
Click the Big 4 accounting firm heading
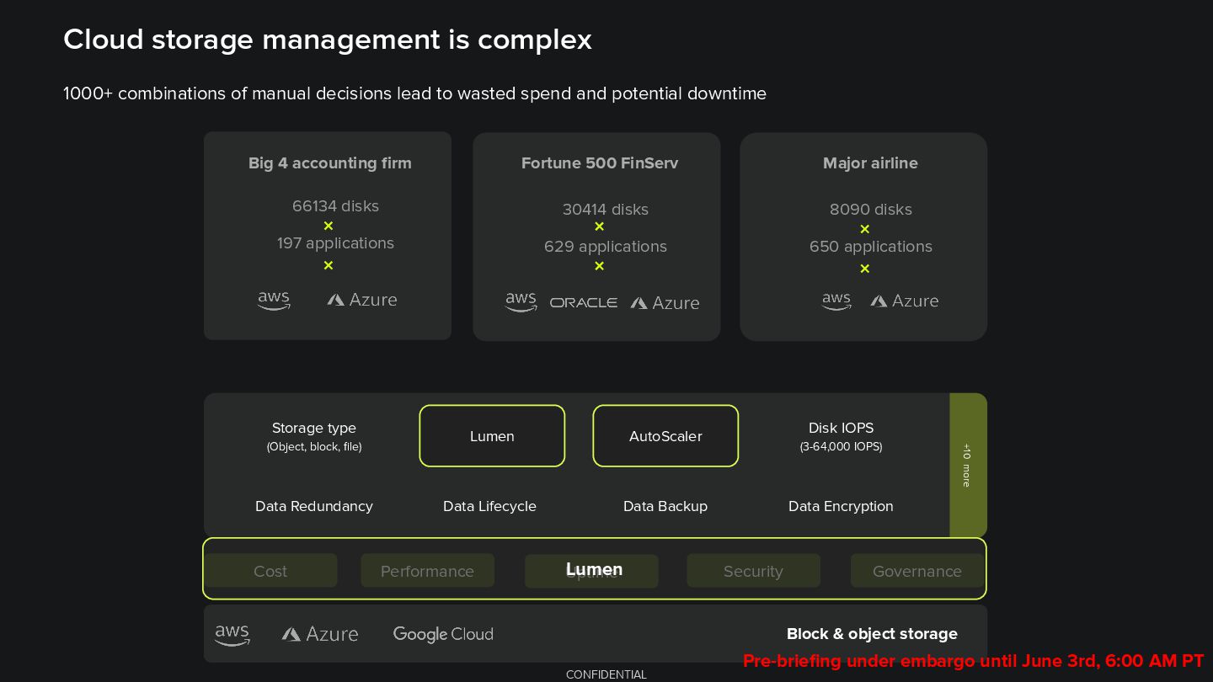(330, 163)
